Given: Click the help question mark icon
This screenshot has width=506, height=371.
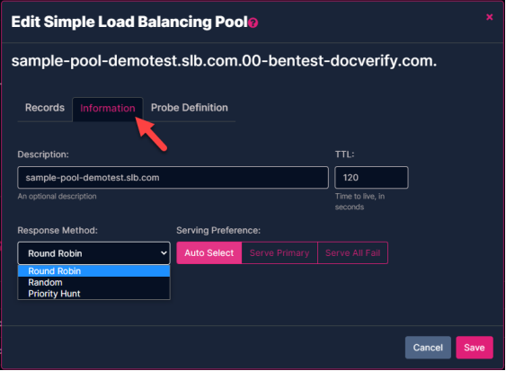Looking at the screenshot, I should tap(253, 22).
